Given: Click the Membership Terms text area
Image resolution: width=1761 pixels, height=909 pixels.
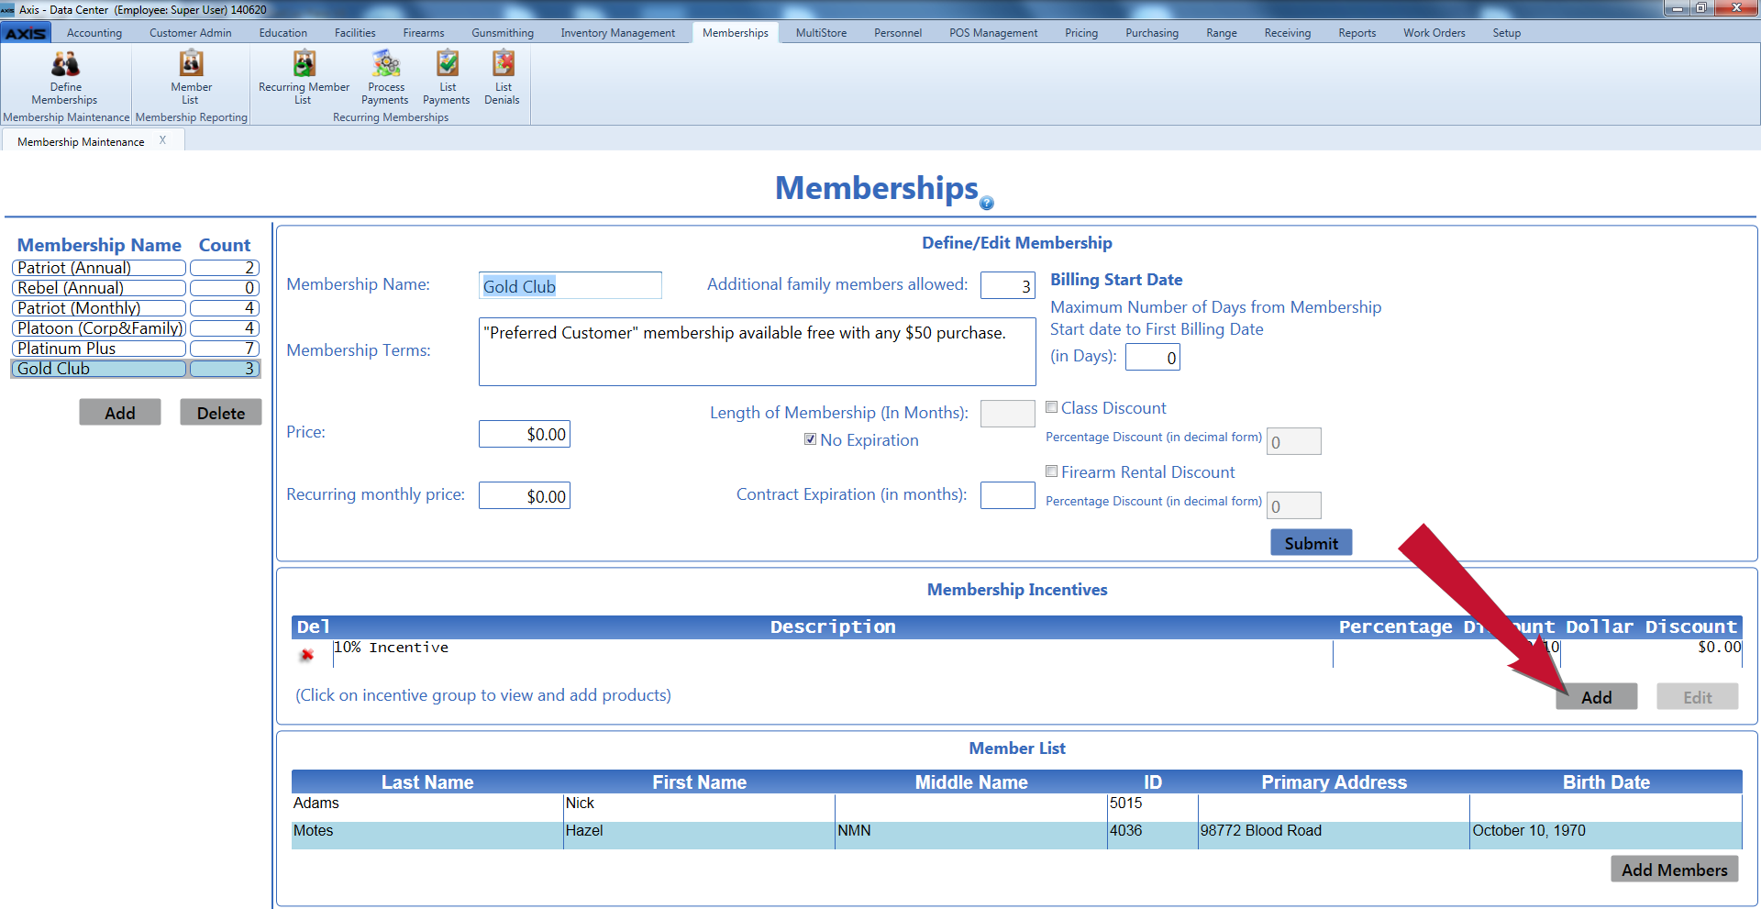Looking at the screenshot, I should coord(758,352).
